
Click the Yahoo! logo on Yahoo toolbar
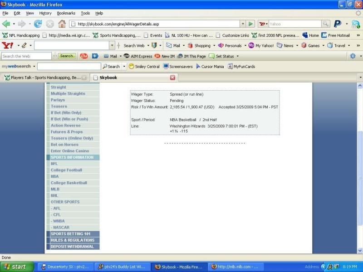tap(8, 45)
